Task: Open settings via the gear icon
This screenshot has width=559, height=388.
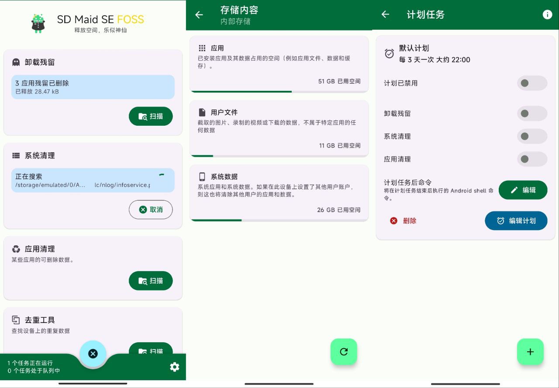Action: pyautogui.click(x=175, y=367)
